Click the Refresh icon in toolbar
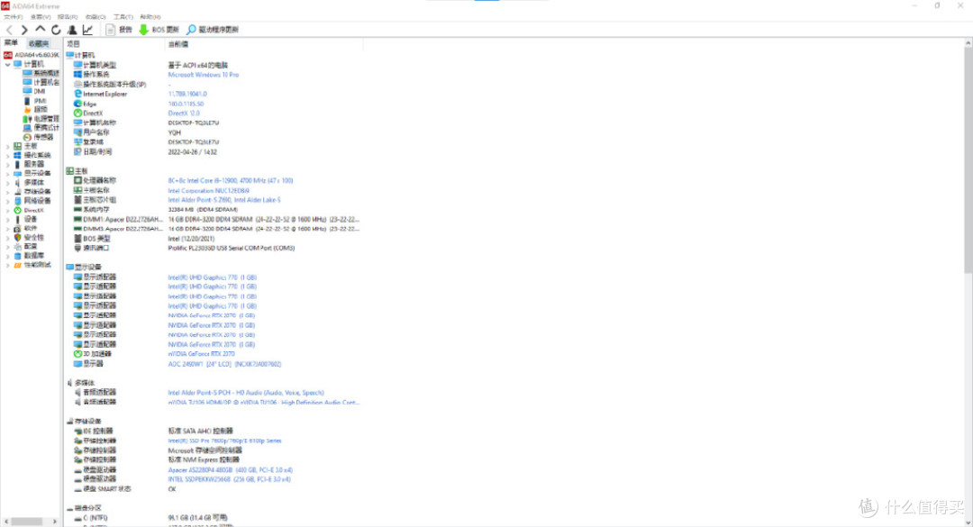 [x=55, y=30]
